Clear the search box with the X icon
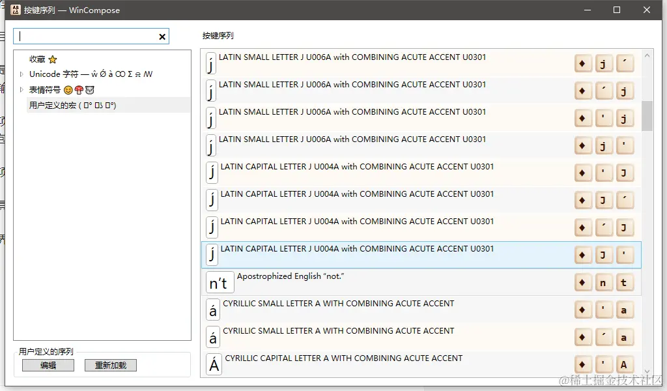 click(x=162, y=37)
